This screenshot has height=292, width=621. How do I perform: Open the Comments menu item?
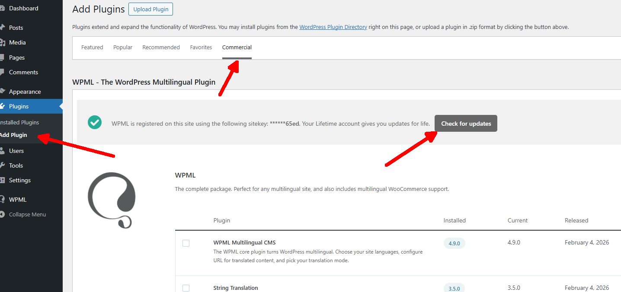pos(23,72)
